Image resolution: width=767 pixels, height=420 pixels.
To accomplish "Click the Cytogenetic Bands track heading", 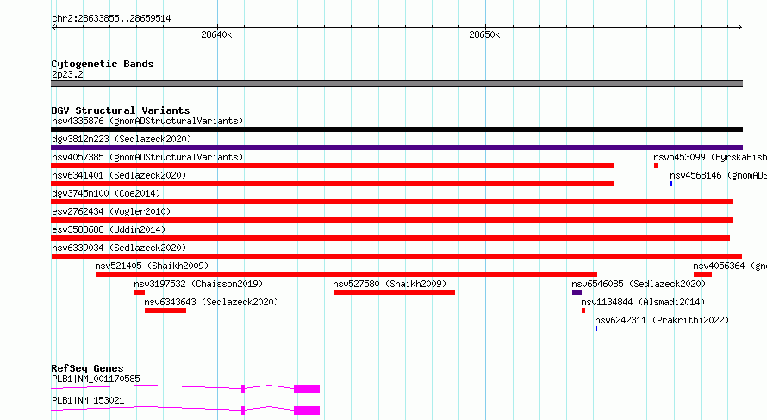I will point(103,64).
